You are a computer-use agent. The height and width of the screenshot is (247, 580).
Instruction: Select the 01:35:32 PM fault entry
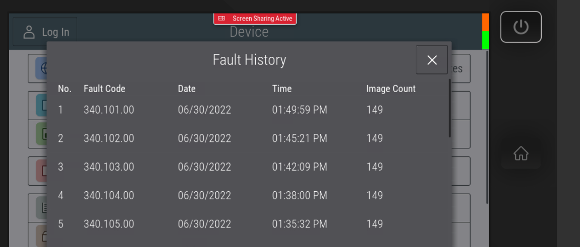click(x=300, y=224)
